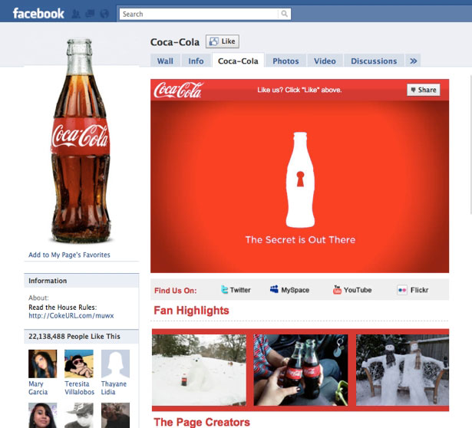Click the MySpace people icon

[274, 289]
